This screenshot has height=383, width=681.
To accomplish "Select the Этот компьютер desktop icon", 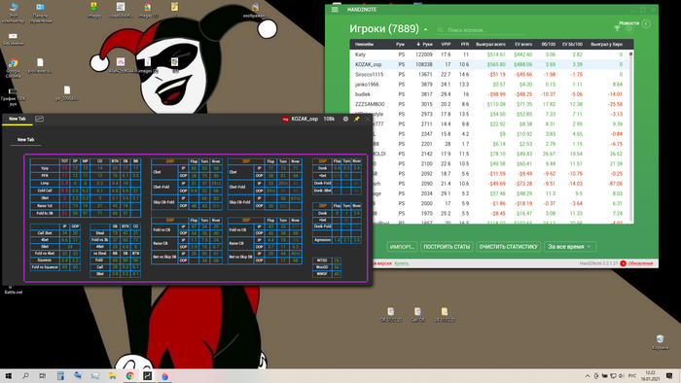I will click(13, 13).
